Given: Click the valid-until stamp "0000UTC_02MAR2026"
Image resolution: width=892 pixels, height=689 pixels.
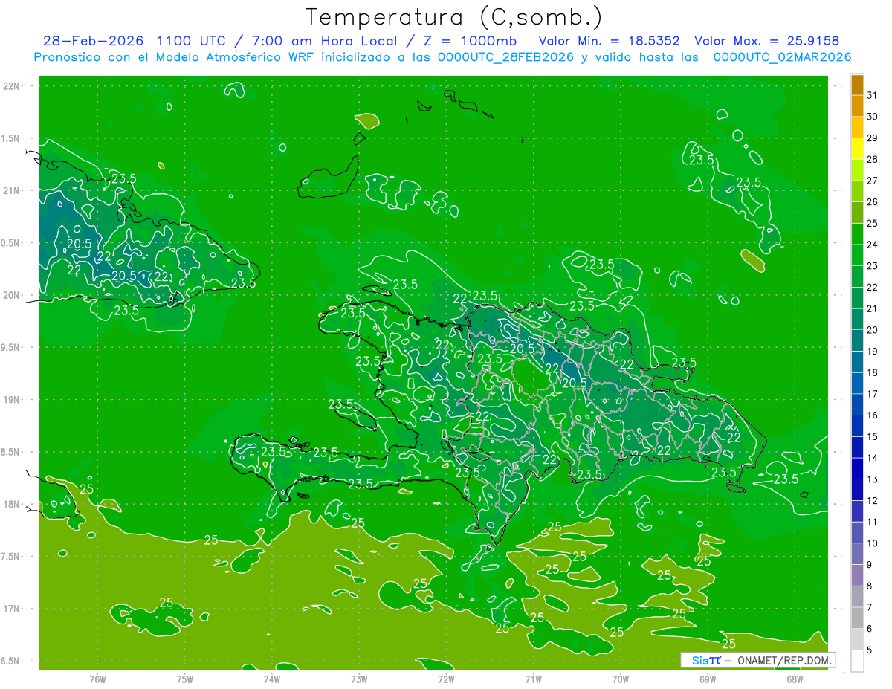Looking at the screenshot, I should pyautogui.click(x=782, y=57).
